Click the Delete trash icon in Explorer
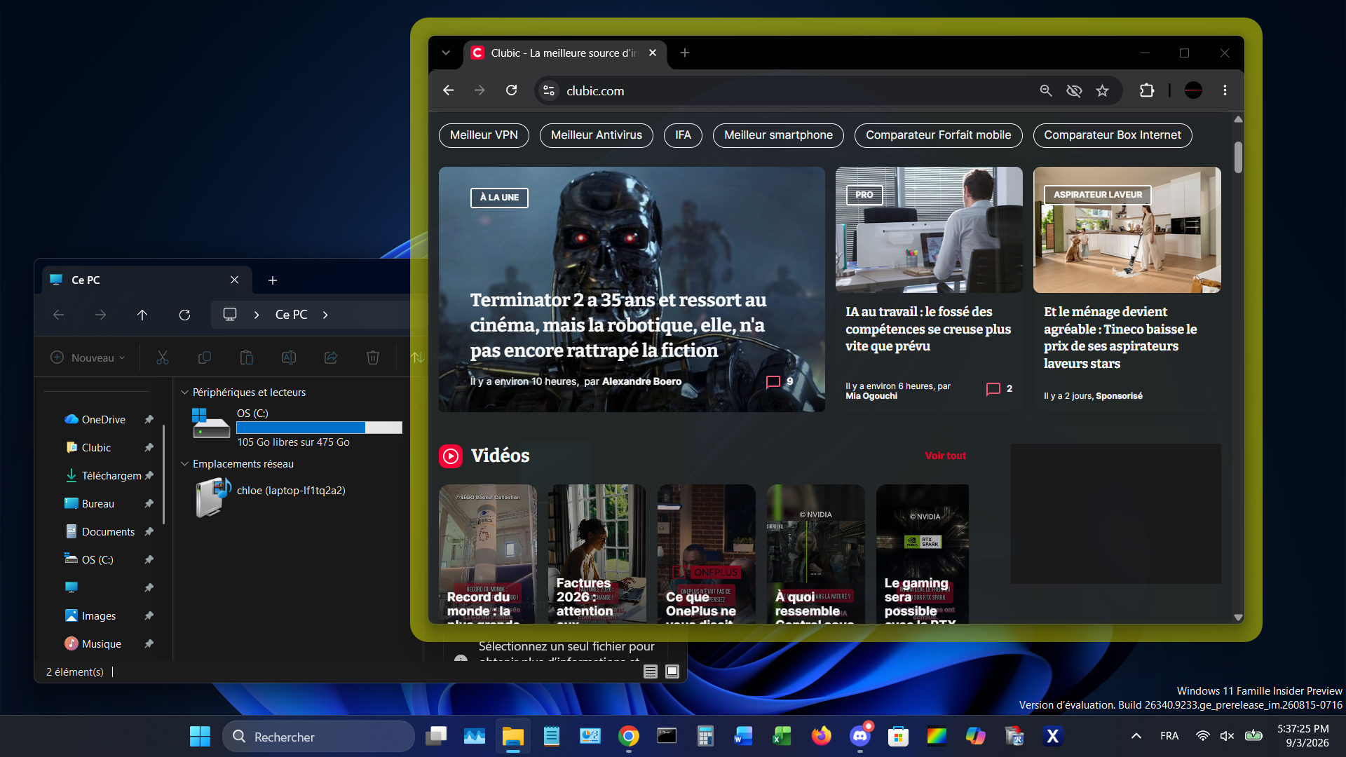The height and width of the screenshot is (757, 1346). click(x=373, y=357)
